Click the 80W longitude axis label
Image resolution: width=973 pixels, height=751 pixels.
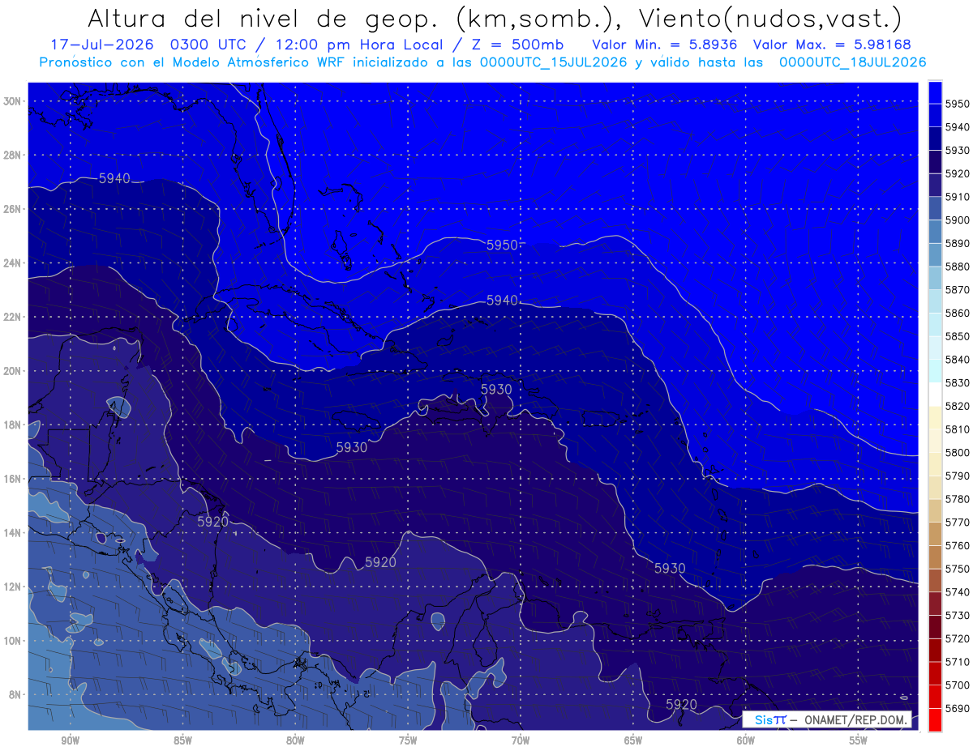coord(295,740)
